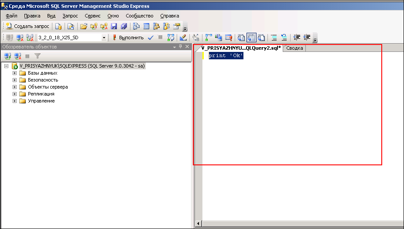The image size is (404, 229).
Task: Click Connect icon in Object Explorer toolbar
Action: tap(7, 56)
